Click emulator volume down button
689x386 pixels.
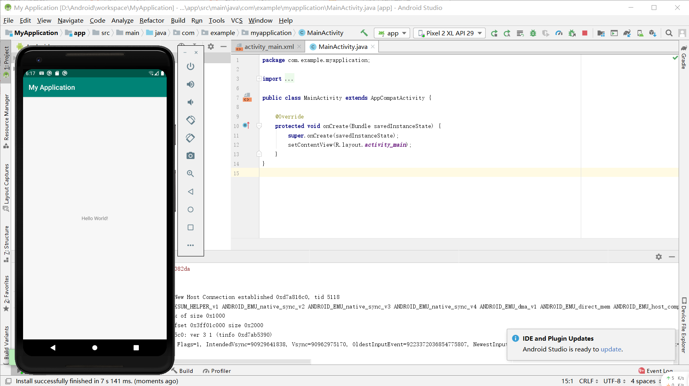pos(191,102)
